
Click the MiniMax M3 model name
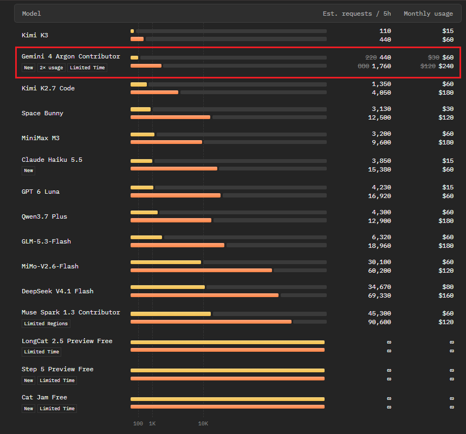(41, 139)
